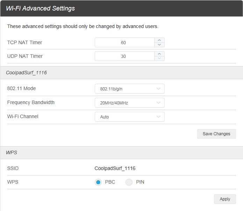243x211 pixels.
Task: Click the 802.11 Mode label
Action: 22,89
